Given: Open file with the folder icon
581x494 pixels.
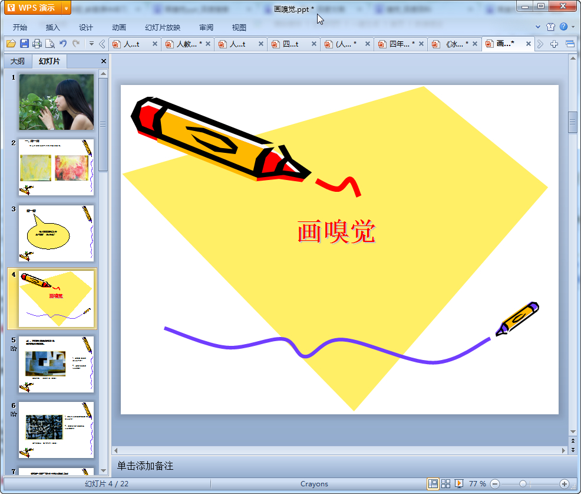Looking at the screenshot, I should pyautogui.click(x=11, y=44).
